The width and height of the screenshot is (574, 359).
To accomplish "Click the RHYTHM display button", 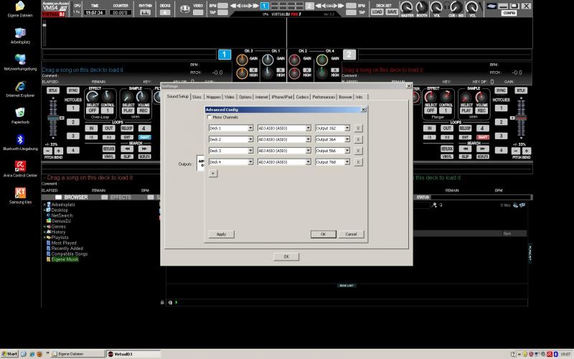I will (146, 12).
